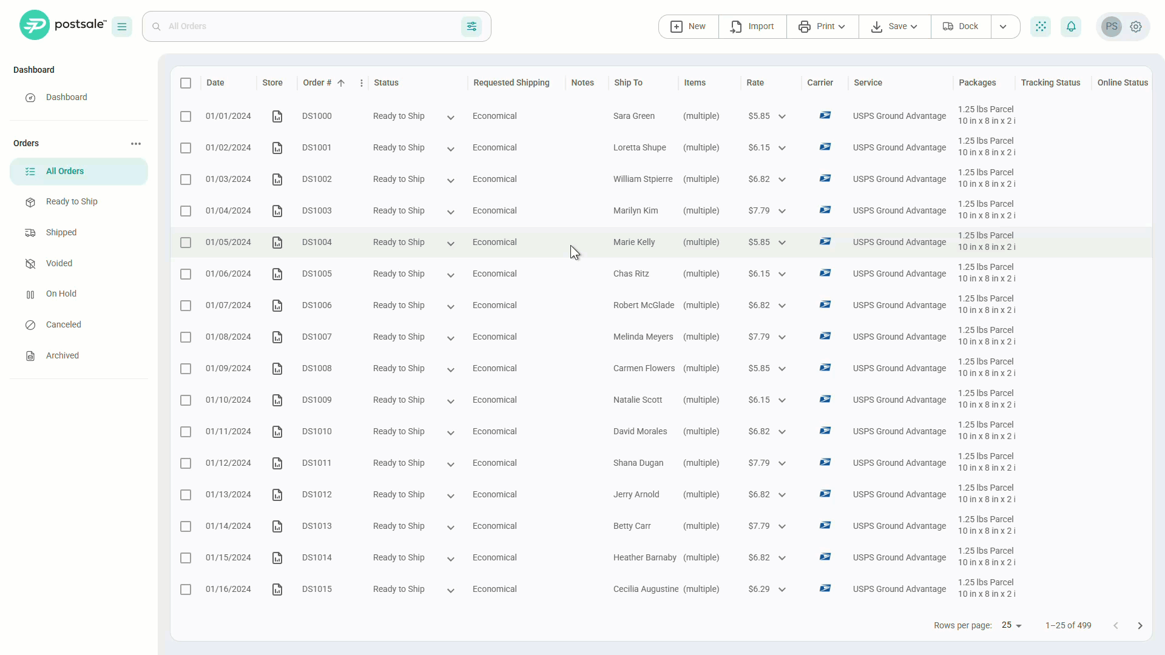1165x655 pixels.
Task: Open Order # column options menu icon
Action: (x=362, y=83)
